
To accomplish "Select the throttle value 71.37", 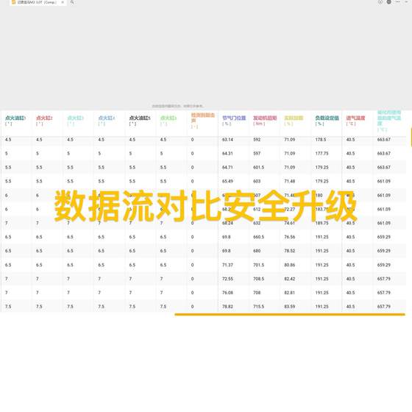I will pos(227,265).
